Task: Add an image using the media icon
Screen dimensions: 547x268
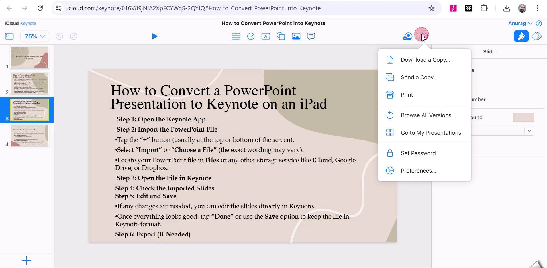Action: point(296,36)
